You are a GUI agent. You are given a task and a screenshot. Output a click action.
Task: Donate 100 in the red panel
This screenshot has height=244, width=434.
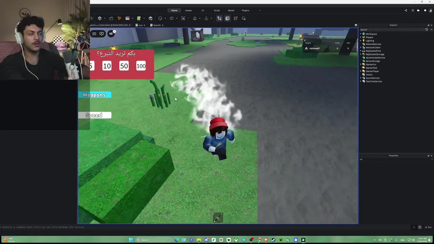point(141,66)
